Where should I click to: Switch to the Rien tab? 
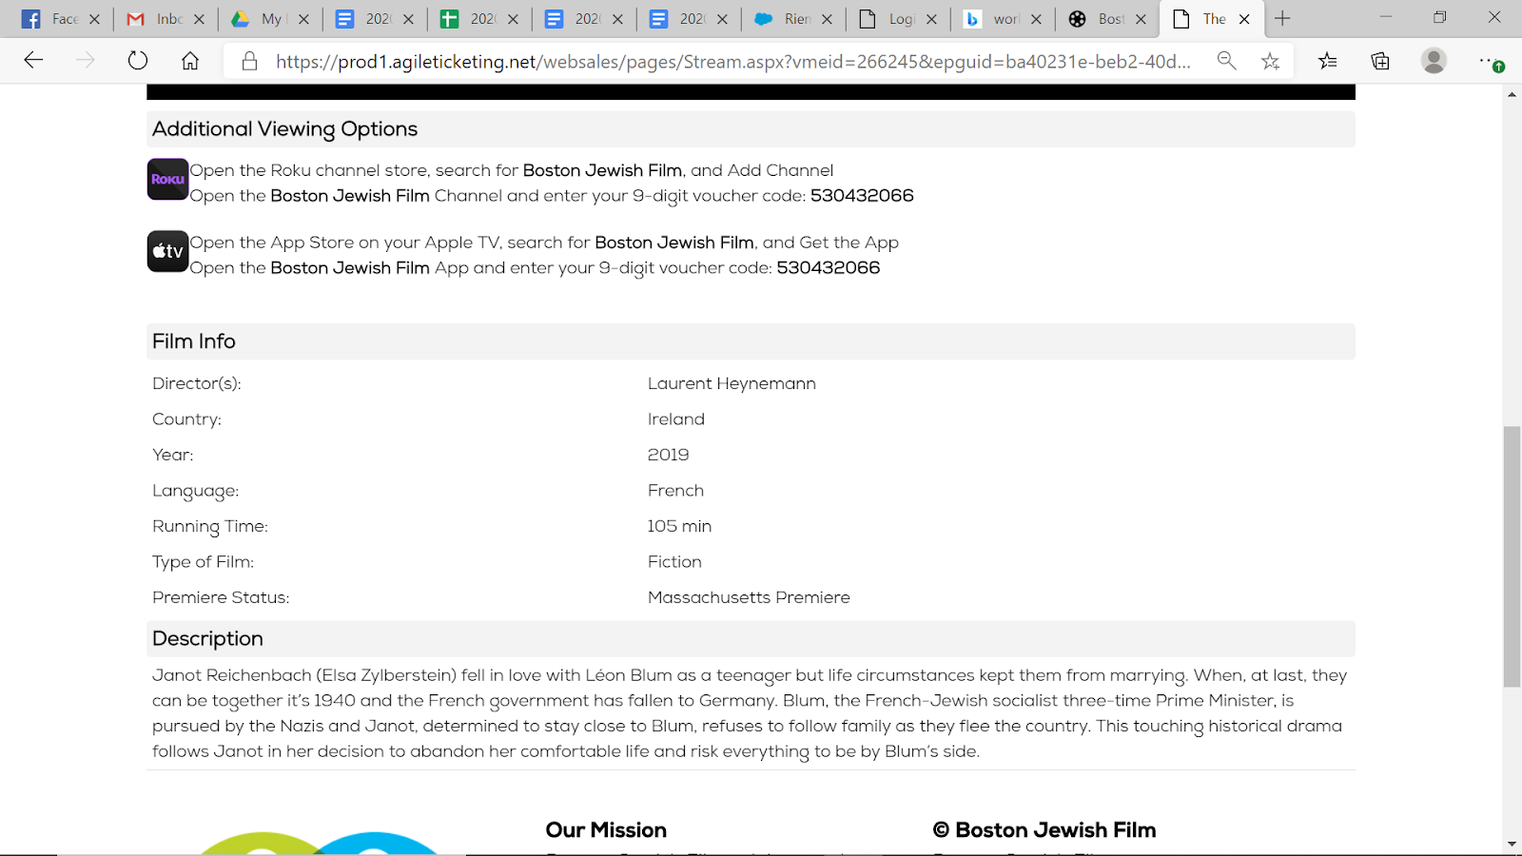[x=782, y=19]
